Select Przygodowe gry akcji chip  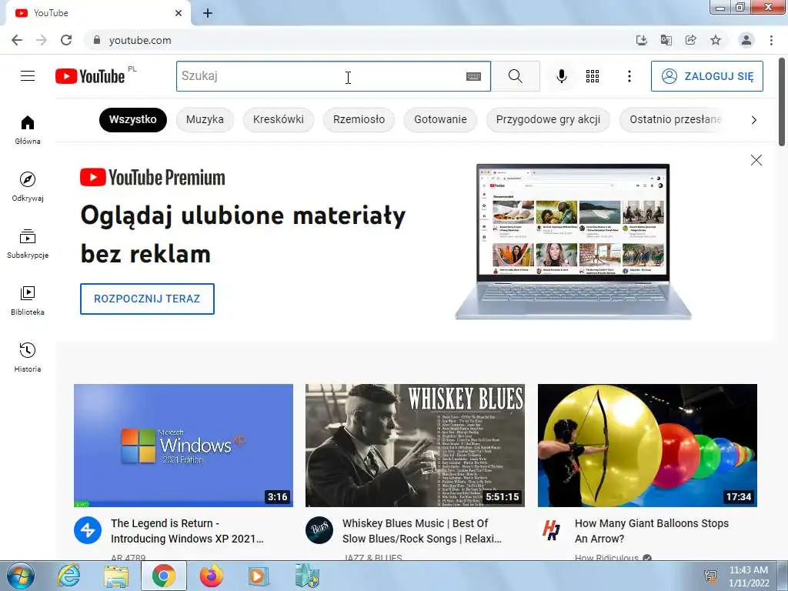[x=548, y=119]
